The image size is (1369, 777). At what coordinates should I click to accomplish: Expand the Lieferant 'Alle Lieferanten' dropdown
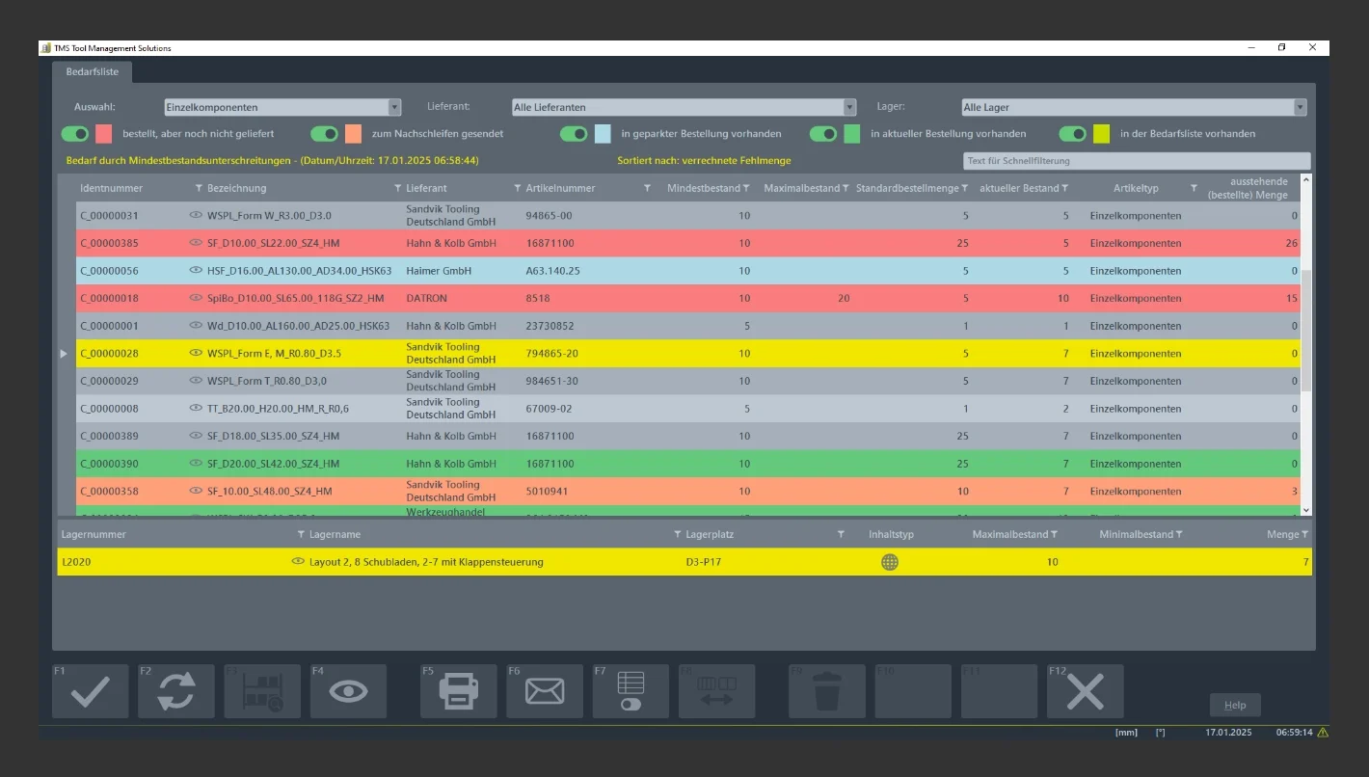pyautogui.click(x=684, y=108)
